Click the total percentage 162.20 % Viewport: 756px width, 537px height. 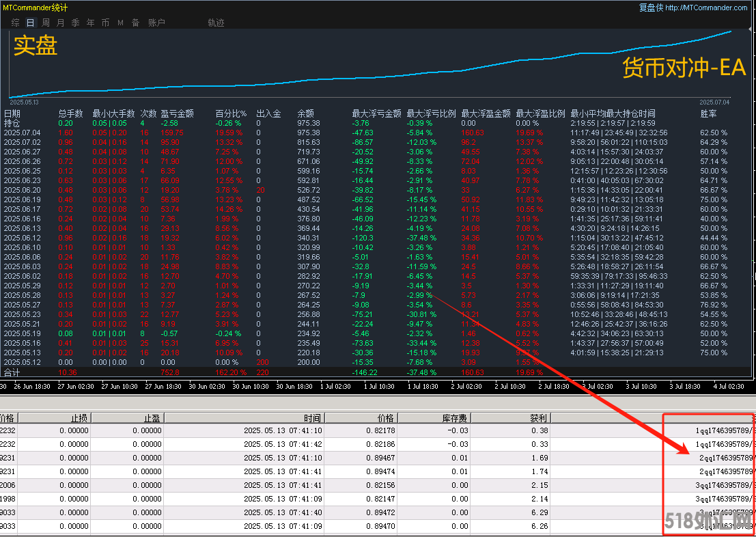[231, 372]
